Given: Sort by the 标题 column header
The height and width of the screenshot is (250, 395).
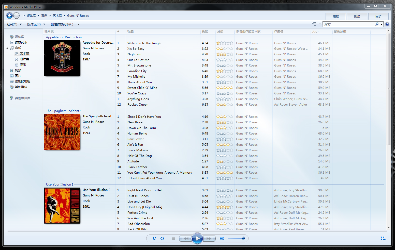Looking at the screenshot, I should [x=163, y=31].
